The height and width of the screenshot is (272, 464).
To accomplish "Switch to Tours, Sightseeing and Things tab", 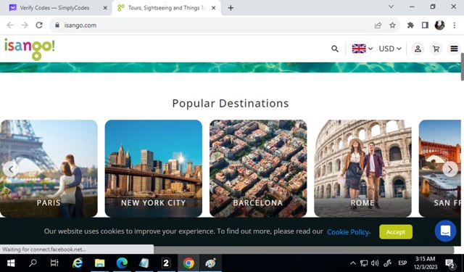I will coord(167,8).
